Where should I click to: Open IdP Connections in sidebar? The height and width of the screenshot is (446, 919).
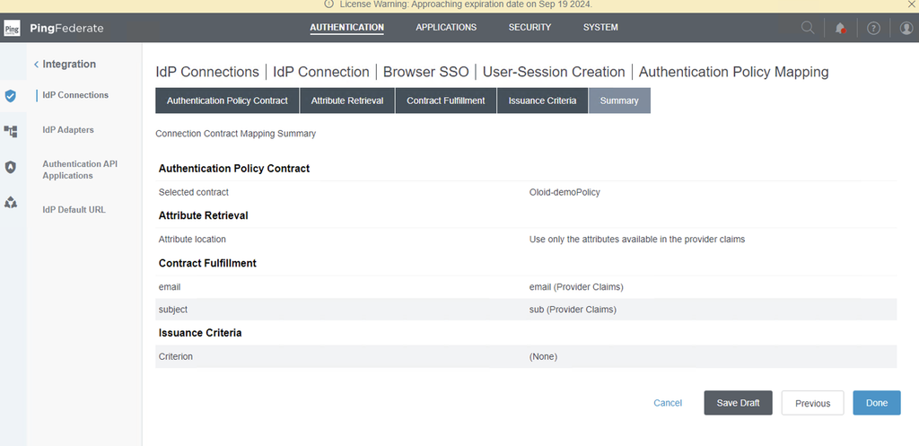pyautogui.click(x=75, y=95)
